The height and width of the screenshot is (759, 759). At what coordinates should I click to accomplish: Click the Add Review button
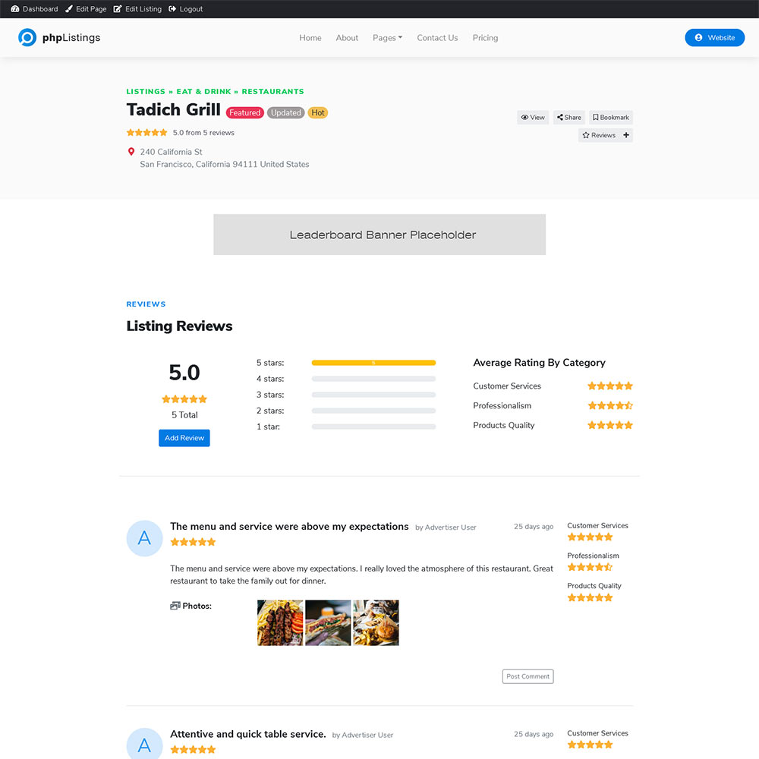pos(184,438)
